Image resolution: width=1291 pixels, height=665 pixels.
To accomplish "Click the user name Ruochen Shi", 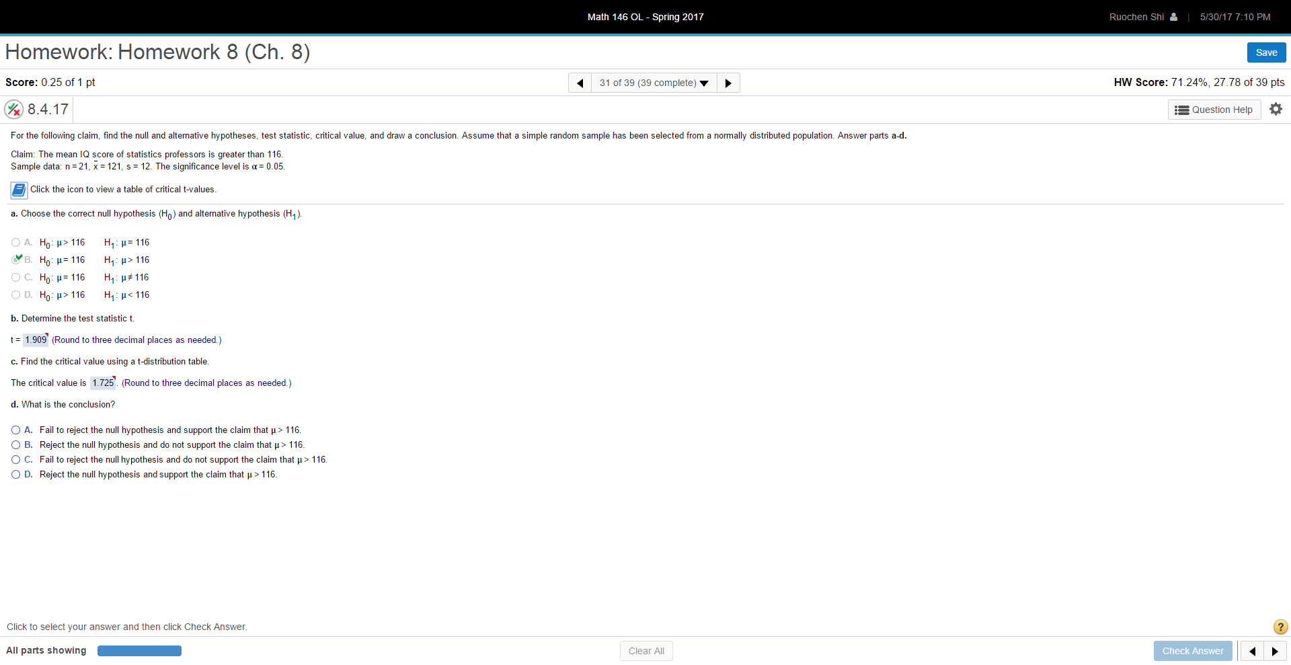I will 1136,17.
